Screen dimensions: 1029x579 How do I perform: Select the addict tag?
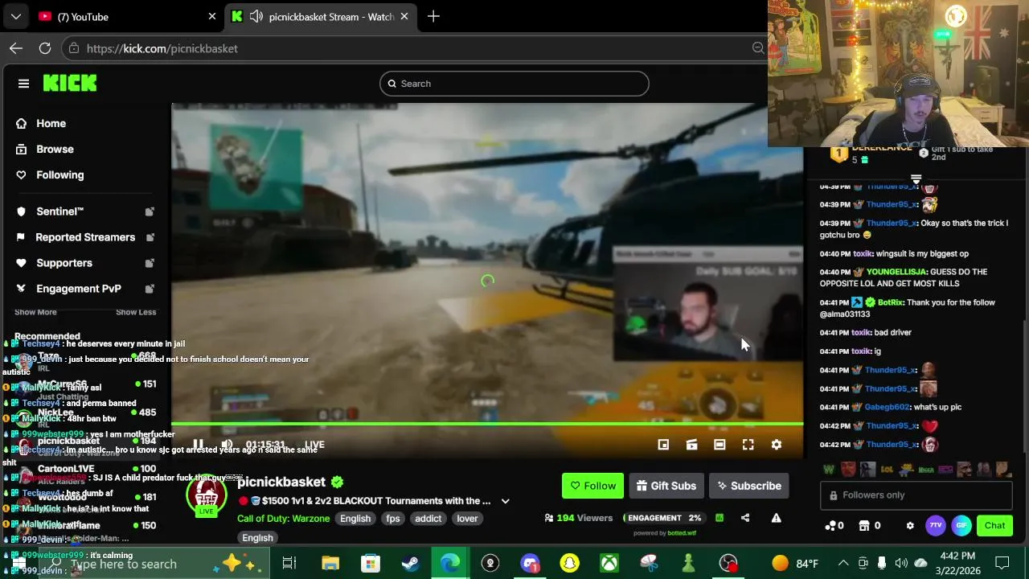tap(428, 519)
